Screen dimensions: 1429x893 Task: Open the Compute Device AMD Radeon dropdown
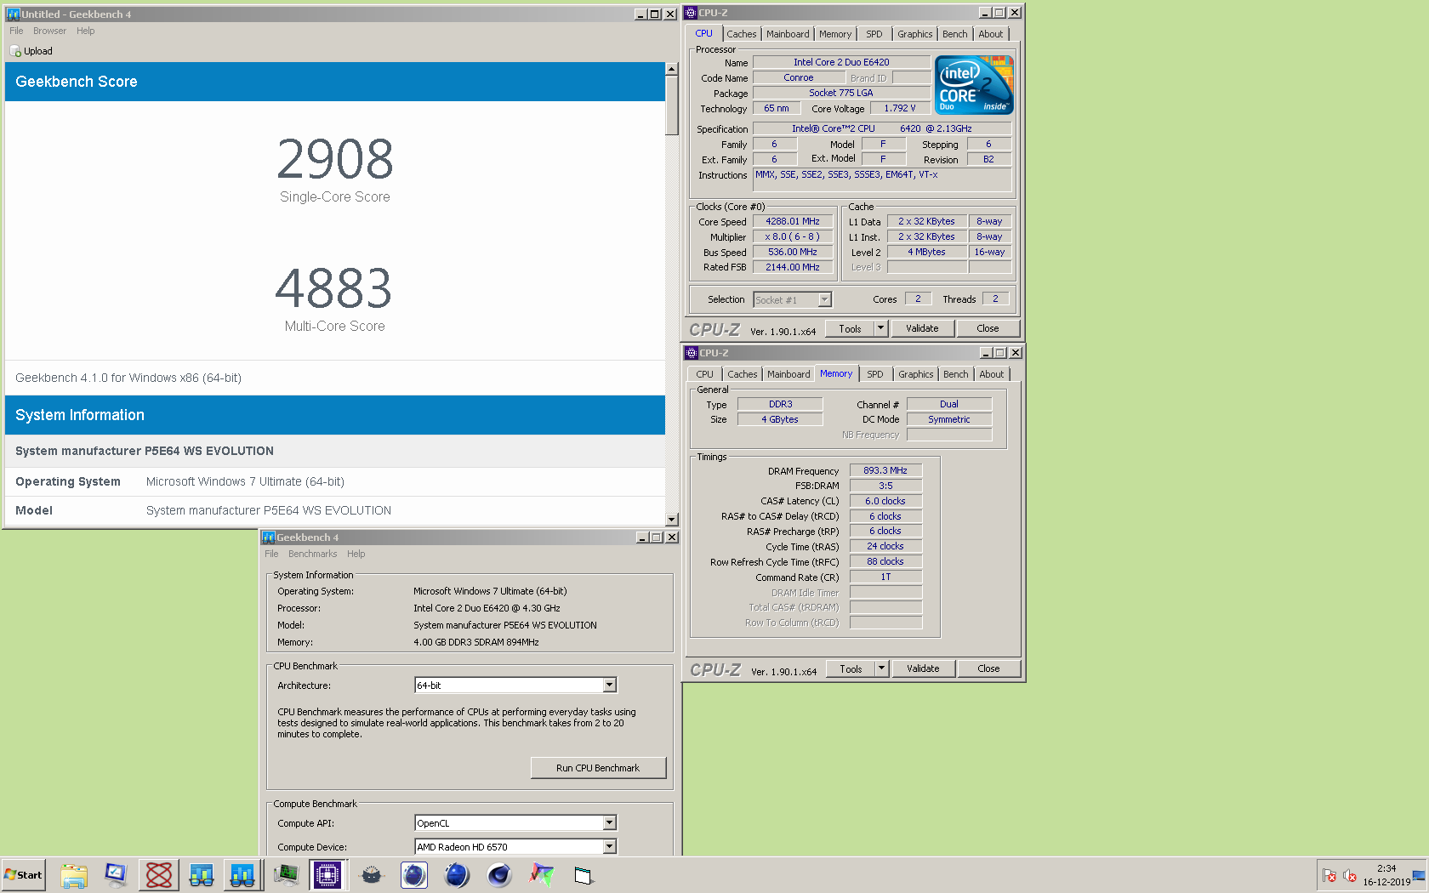coord(609,847)
